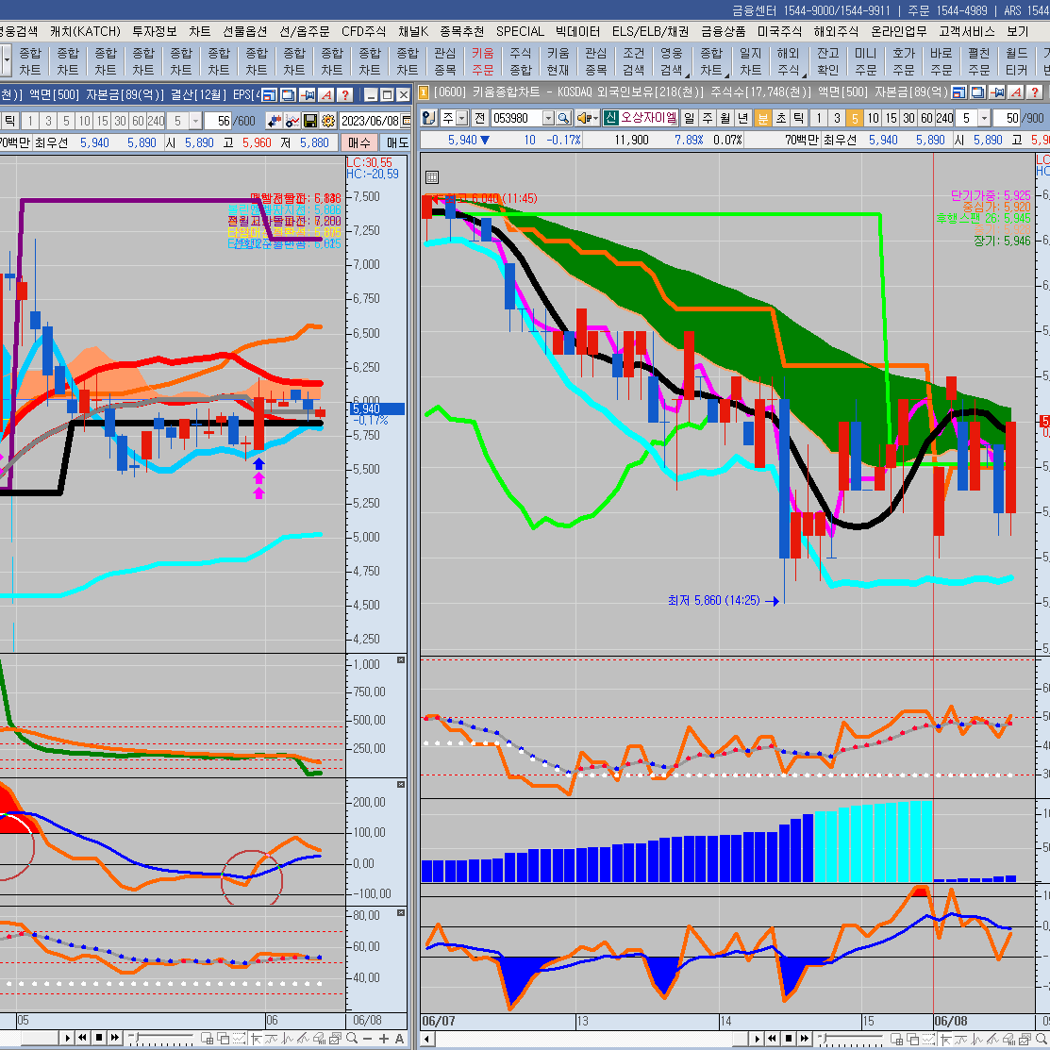
Task: Select the 240-minute interval in right chart
Action: 944,119
